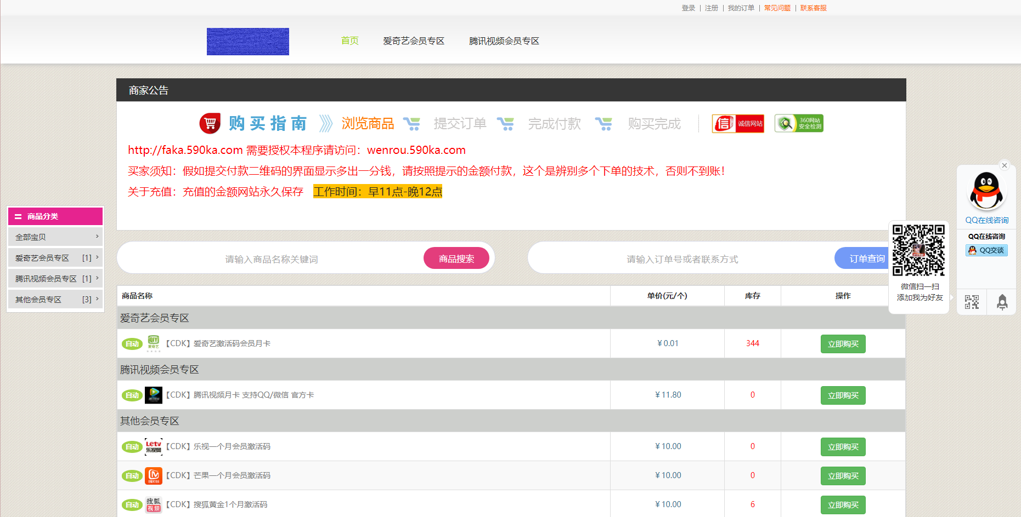Click the ¥11.80 price cell
Screen dimensions: 1021x517
pyautogui.click(x=668, y=395)
